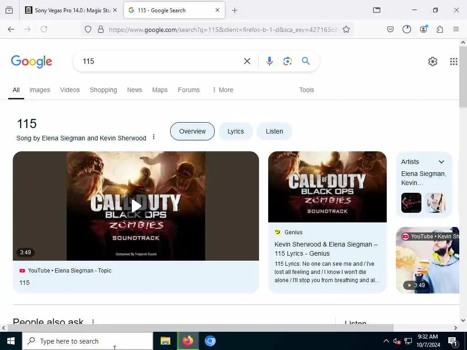Open the tracking protection shield icon
Viewport: 467px width, 350px height.
click(88, 29)
